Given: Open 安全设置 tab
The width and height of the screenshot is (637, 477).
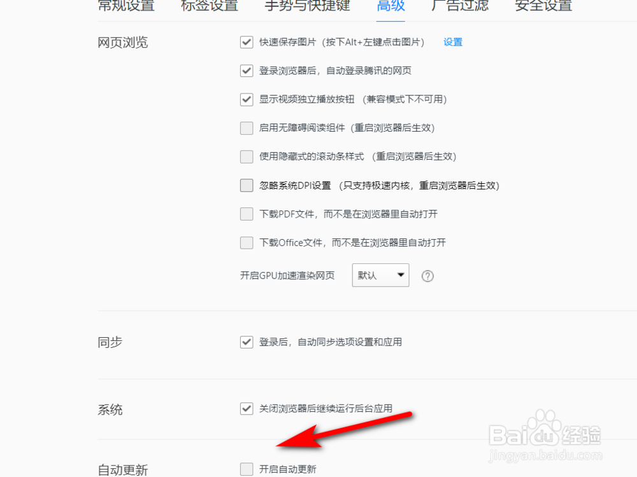Looking at the screenshot, I should click(x=543, y=6).
